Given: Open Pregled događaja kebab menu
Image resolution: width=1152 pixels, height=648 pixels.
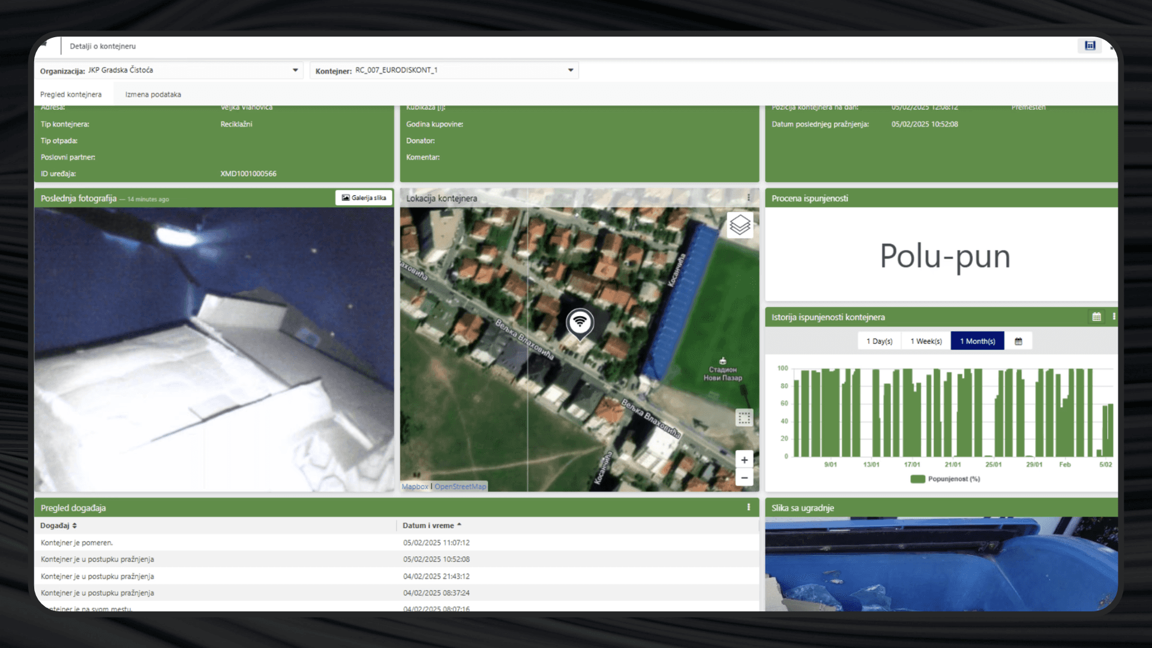Looking at the screenshot, I should 748,508.
